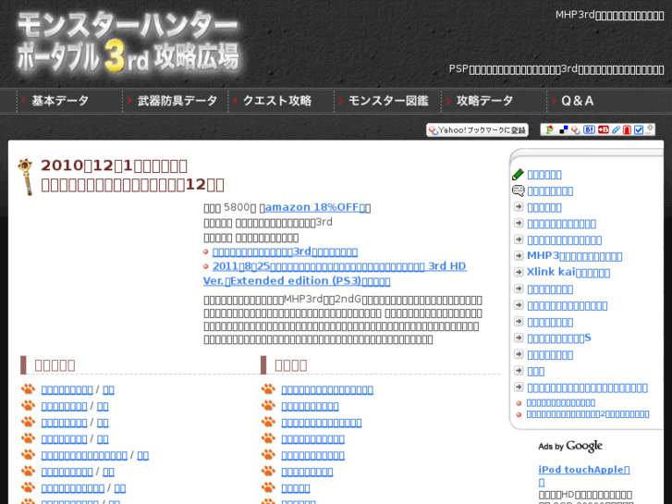The height and width of the screenshot is (504, 672).
Task: Click the red bookmark icon in the icon strip
Action: (627, 129)
